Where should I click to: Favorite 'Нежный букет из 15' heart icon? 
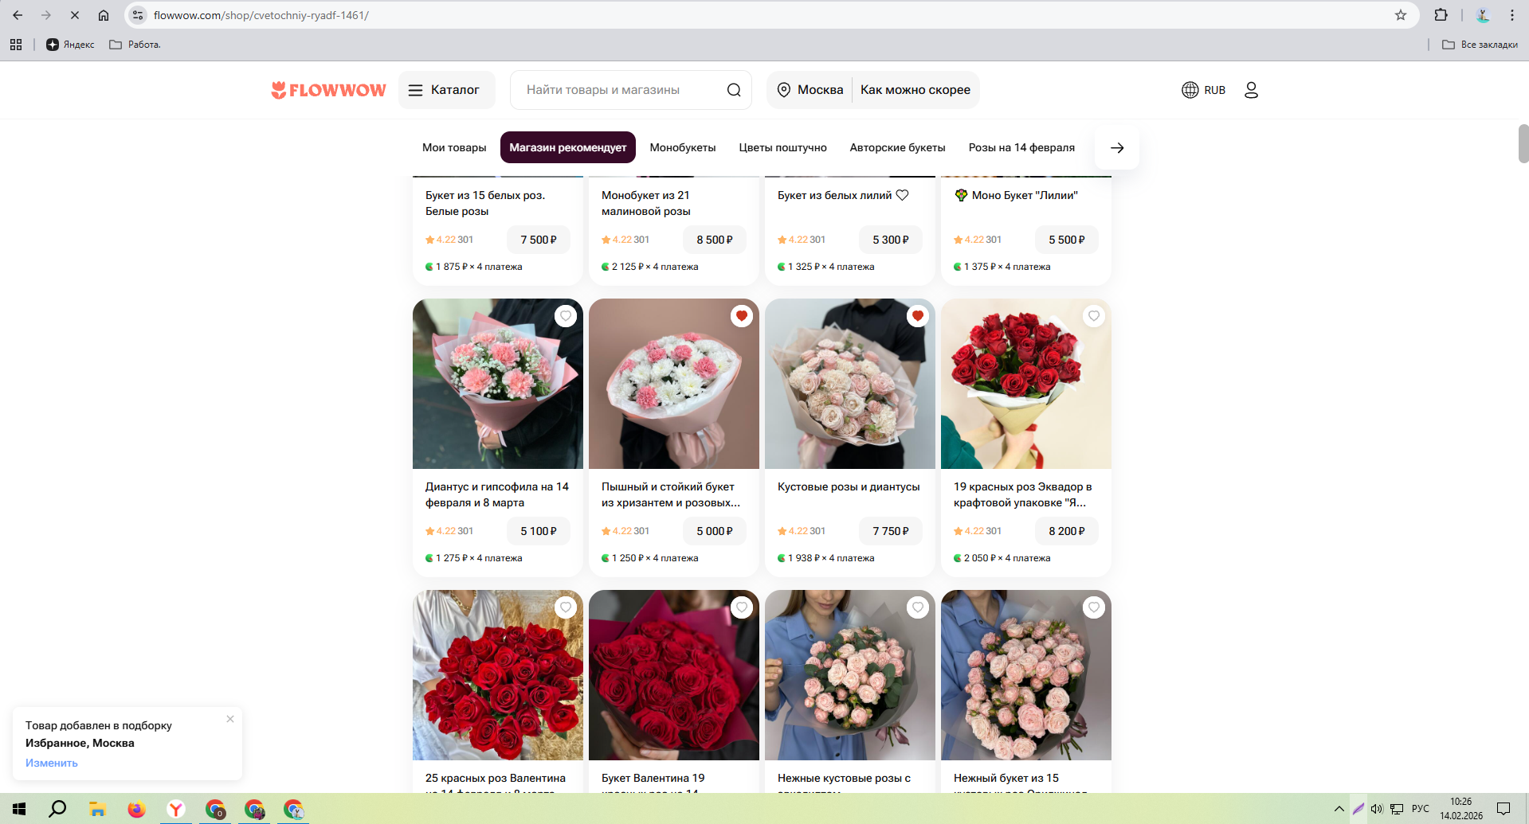point(1094,607)
